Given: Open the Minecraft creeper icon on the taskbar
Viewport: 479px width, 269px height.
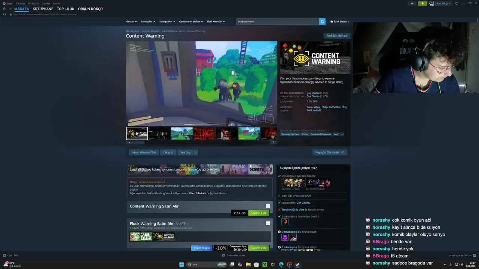Looking at the screenshot, I should click(x=265, y=265).
